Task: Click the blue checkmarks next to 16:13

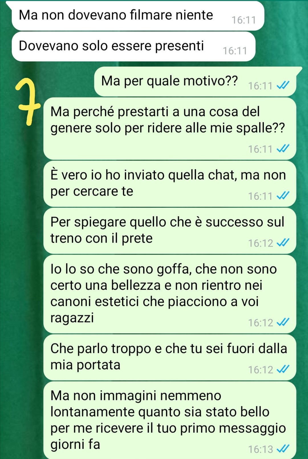Action: (283, 449)
